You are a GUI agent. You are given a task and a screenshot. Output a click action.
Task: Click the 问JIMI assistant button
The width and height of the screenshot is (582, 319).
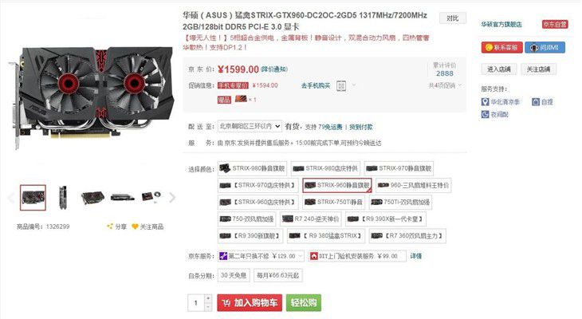pos(545,48)
